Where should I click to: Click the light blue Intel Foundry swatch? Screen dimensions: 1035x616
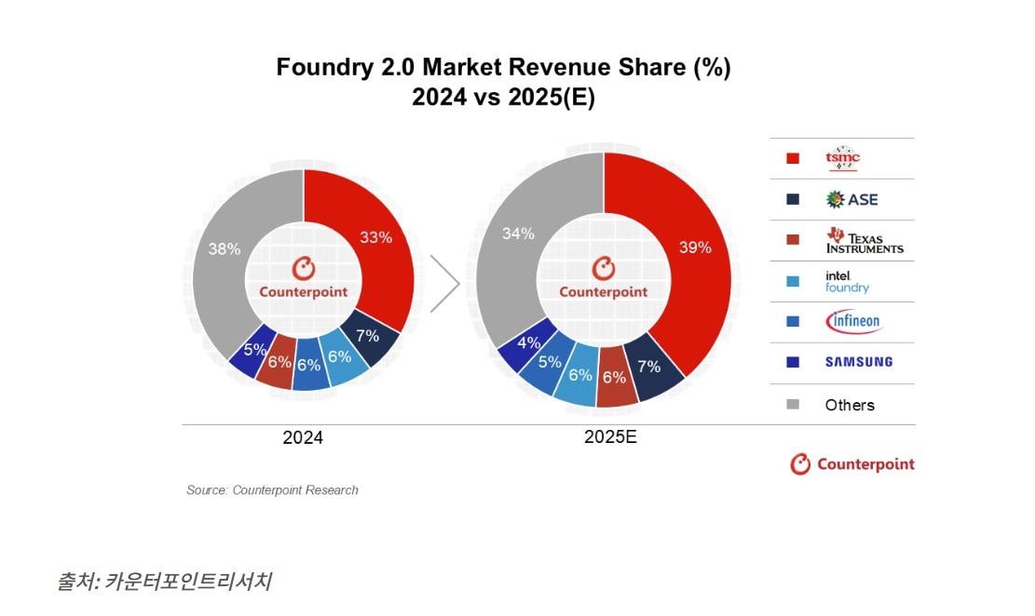coord(792,281)
